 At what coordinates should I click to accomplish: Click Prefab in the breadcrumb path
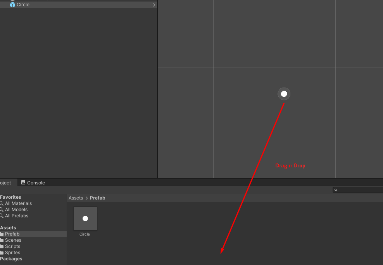[97, 198]
